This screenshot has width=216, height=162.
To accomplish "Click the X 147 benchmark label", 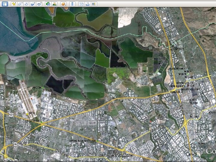I will [192, 154].
